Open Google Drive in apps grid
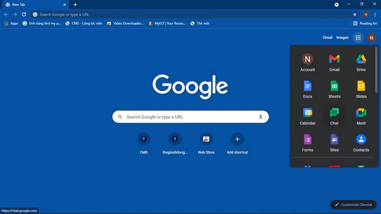The width and height of the screenshot is (381, 214). coord(361,63)
